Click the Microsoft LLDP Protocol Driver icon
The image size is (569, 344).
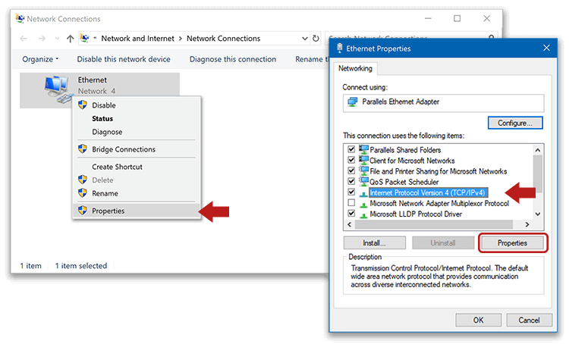point(363,215)
